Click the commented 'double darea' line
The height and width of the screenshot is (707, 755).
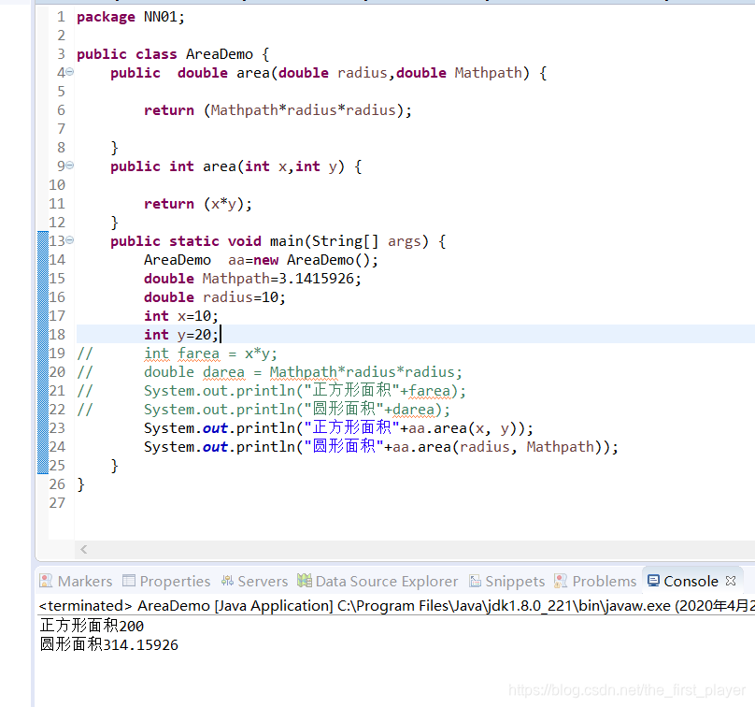pyautogui.click(x=303, y=372)
